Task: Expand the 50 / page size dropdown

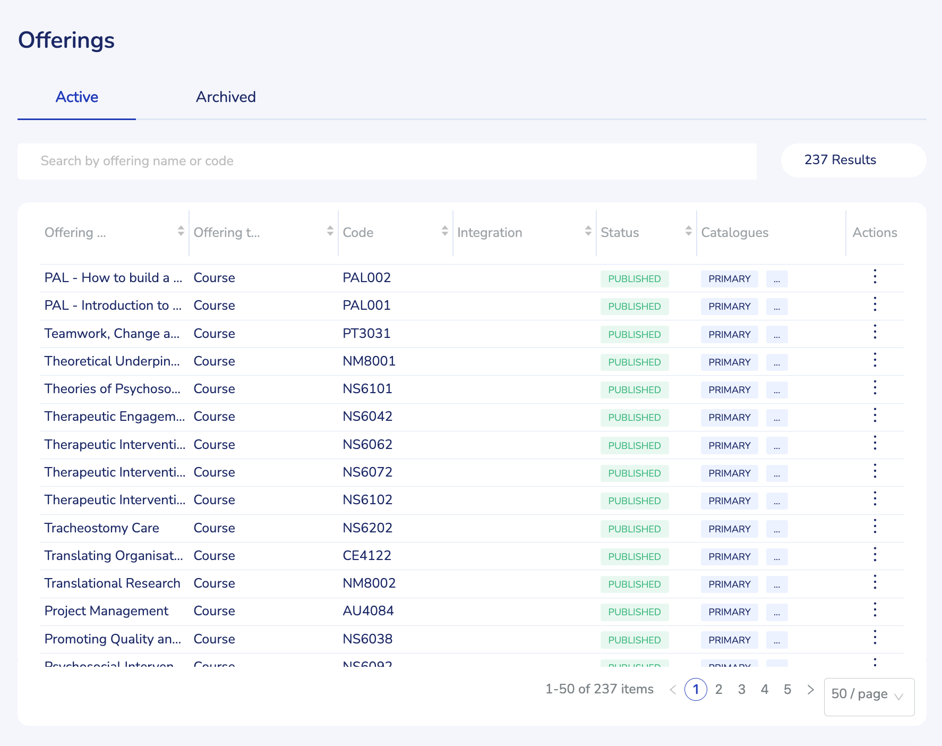Action: coord(869,697)
